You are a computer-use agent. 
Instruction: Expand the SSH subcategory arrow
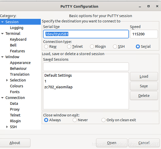point(7,127)
